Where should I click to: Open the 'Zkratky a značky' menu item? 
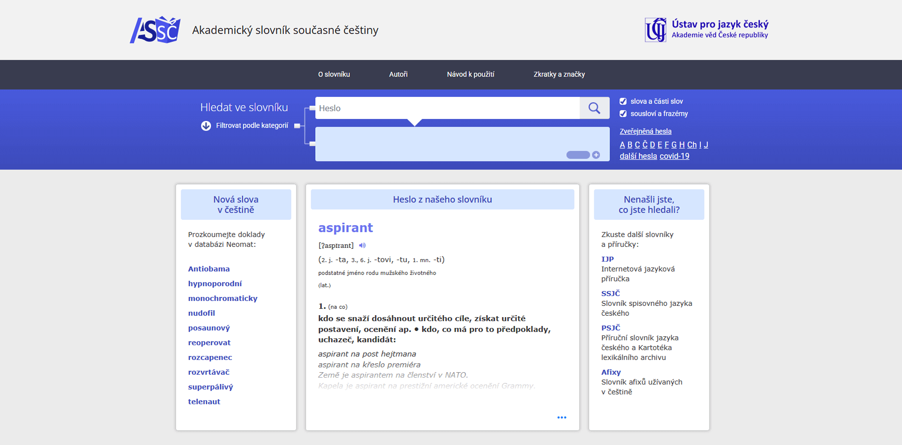pos(559,74)
